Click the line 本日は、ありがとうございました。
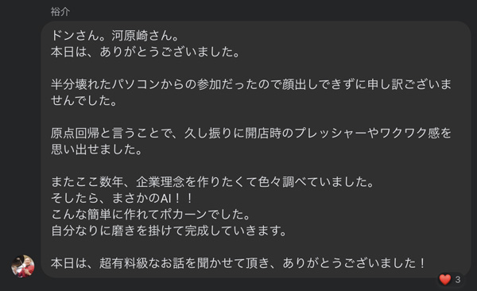 click(x=145, y=52)
